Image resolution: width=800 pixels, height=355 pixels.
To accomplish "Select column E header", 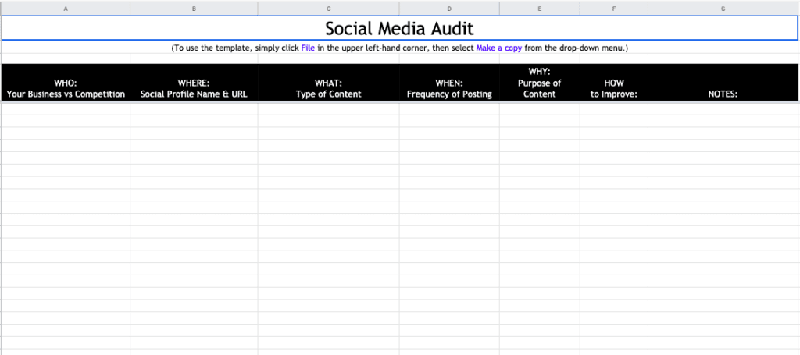I will 539,8.
